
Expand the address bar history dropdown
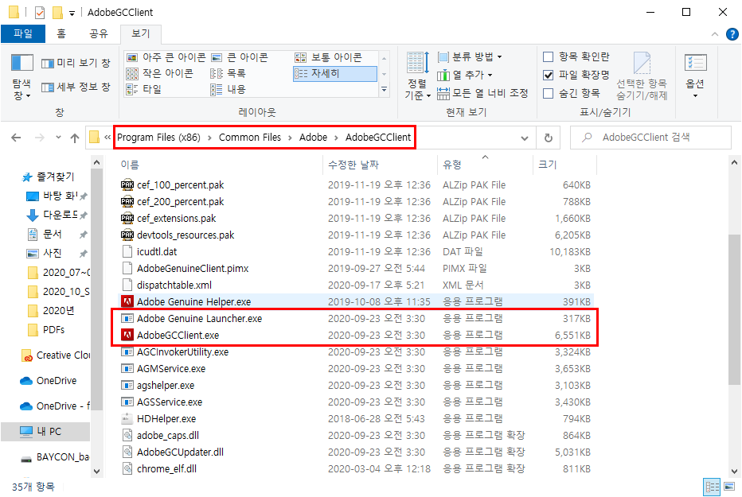[525, 138]
